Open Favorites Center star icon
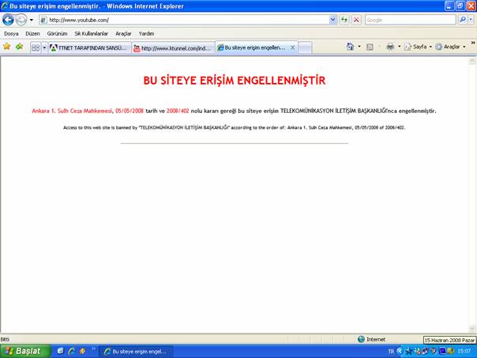The width and height of the screenshot is (477, 358). pos(6,47)
